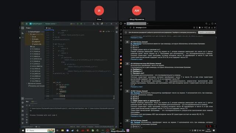The width and height of the screenshot is (236, 133).
Task: Open the Project view options dropdown
Action: (29, 28)
